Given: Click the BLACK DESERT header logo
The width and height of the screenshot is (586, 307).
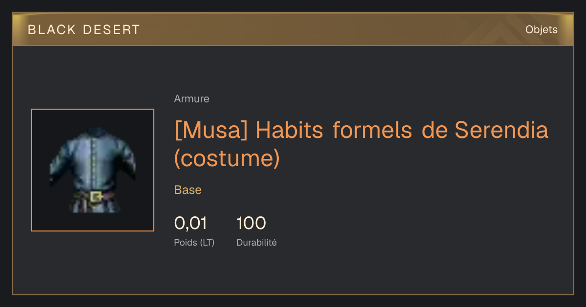Looking at the screenshot, I should 84,30.
